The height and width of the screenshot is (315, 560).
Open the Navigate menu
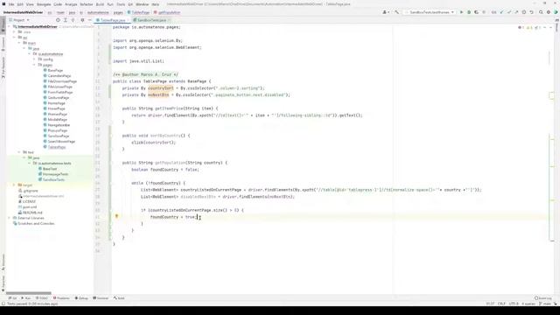pyautogui.click(x=44, y=4)
